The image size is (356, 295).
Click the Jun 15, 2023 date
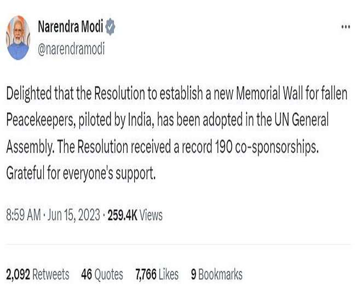pos(73,215)
